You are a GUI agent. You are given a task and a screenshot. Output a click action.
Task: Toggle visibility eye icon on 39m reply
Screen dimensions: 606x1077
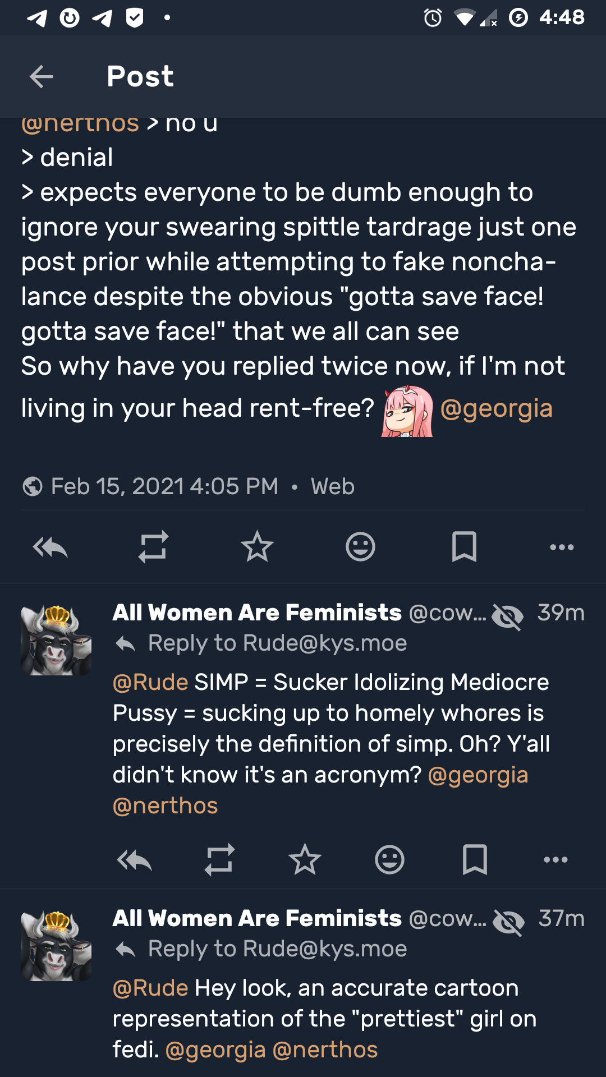(x=508, y=616)
